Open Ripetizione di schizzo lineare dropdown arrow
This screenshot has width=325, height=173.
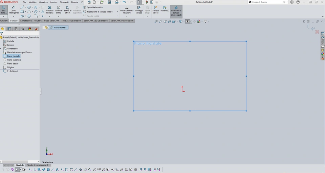117,12
